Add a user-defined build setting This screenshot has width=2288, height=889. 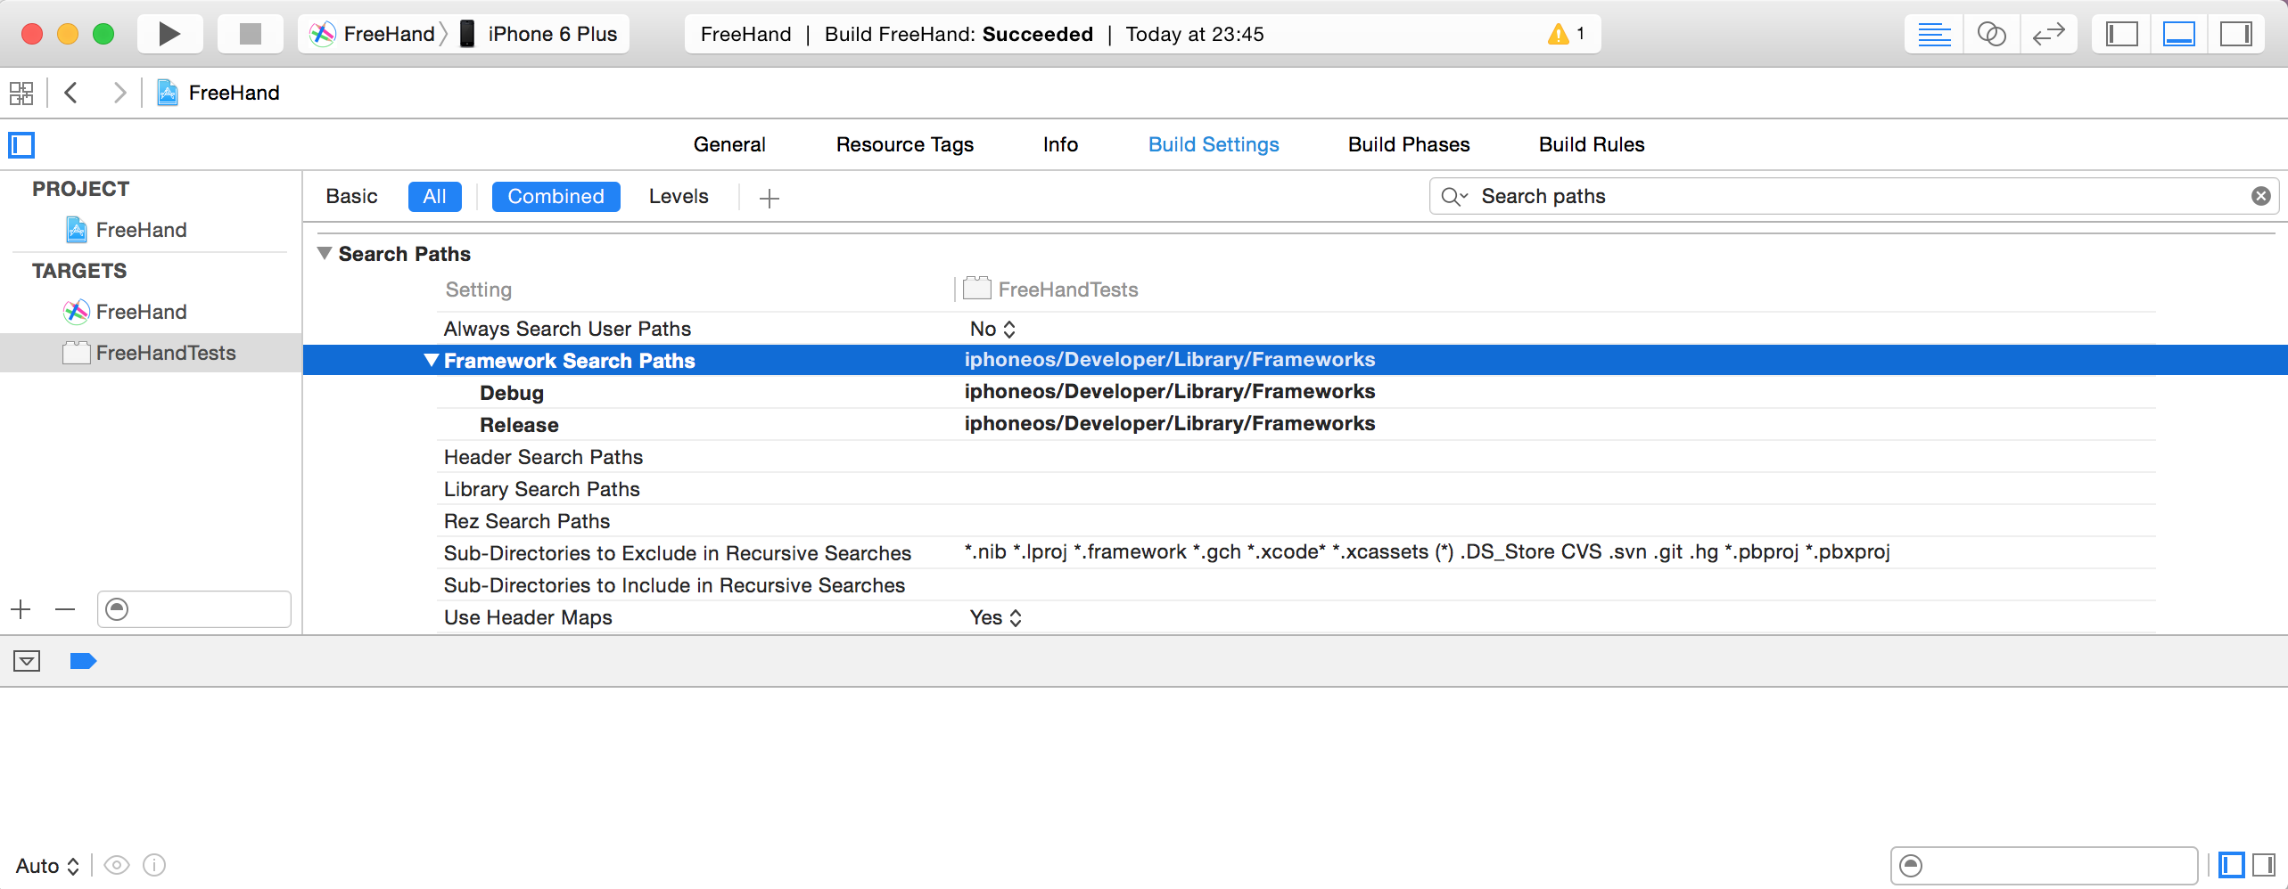(770, 198)
